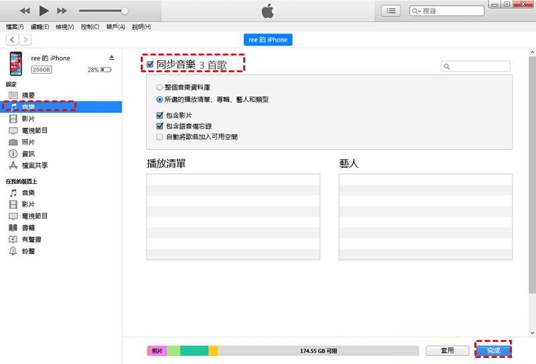
Task: Select 檔案共享 in the sidebar
Action: pos(34,165)
